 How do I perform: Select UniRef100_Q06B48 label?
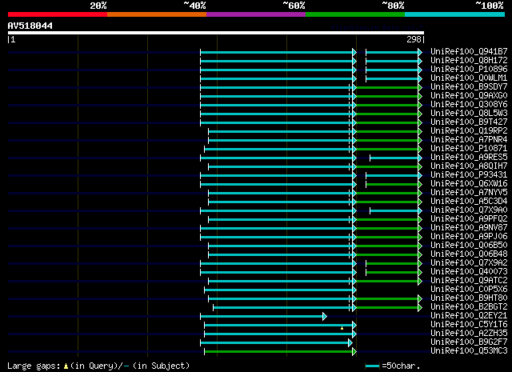pyautogui.click(x=469, y=254)
